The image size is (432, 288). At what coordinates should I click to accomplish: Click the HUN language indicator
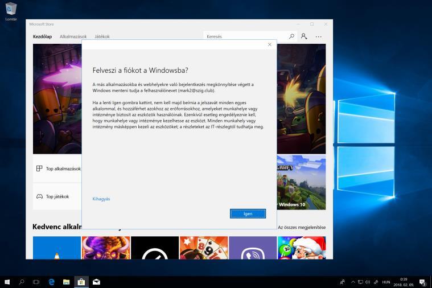point(386,282)
